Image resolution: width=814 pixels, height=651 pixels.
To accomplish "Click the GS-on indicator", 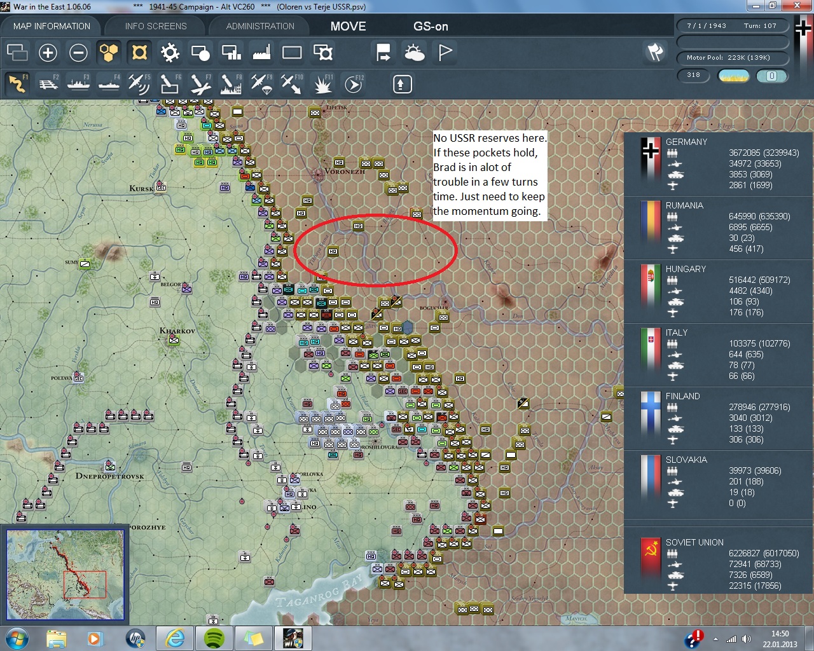I will [x=431, y=26].
